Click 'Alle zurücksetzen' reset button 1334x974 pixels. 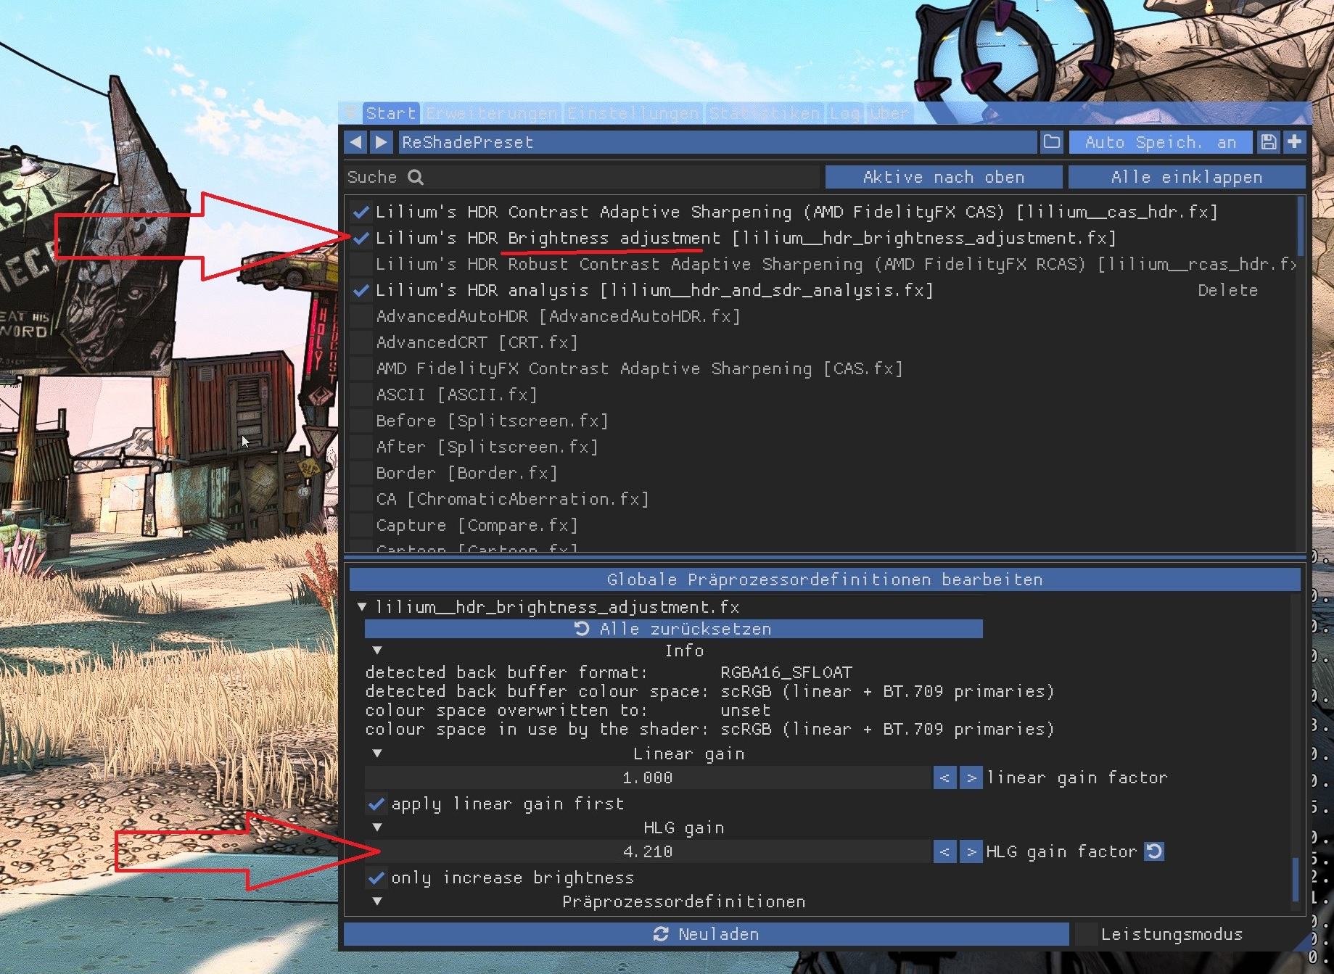click(x=673, y=629)
